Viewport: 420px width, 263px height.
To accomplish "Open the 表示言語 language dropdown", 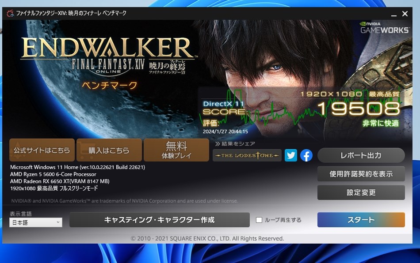I will tap(36, 222).
